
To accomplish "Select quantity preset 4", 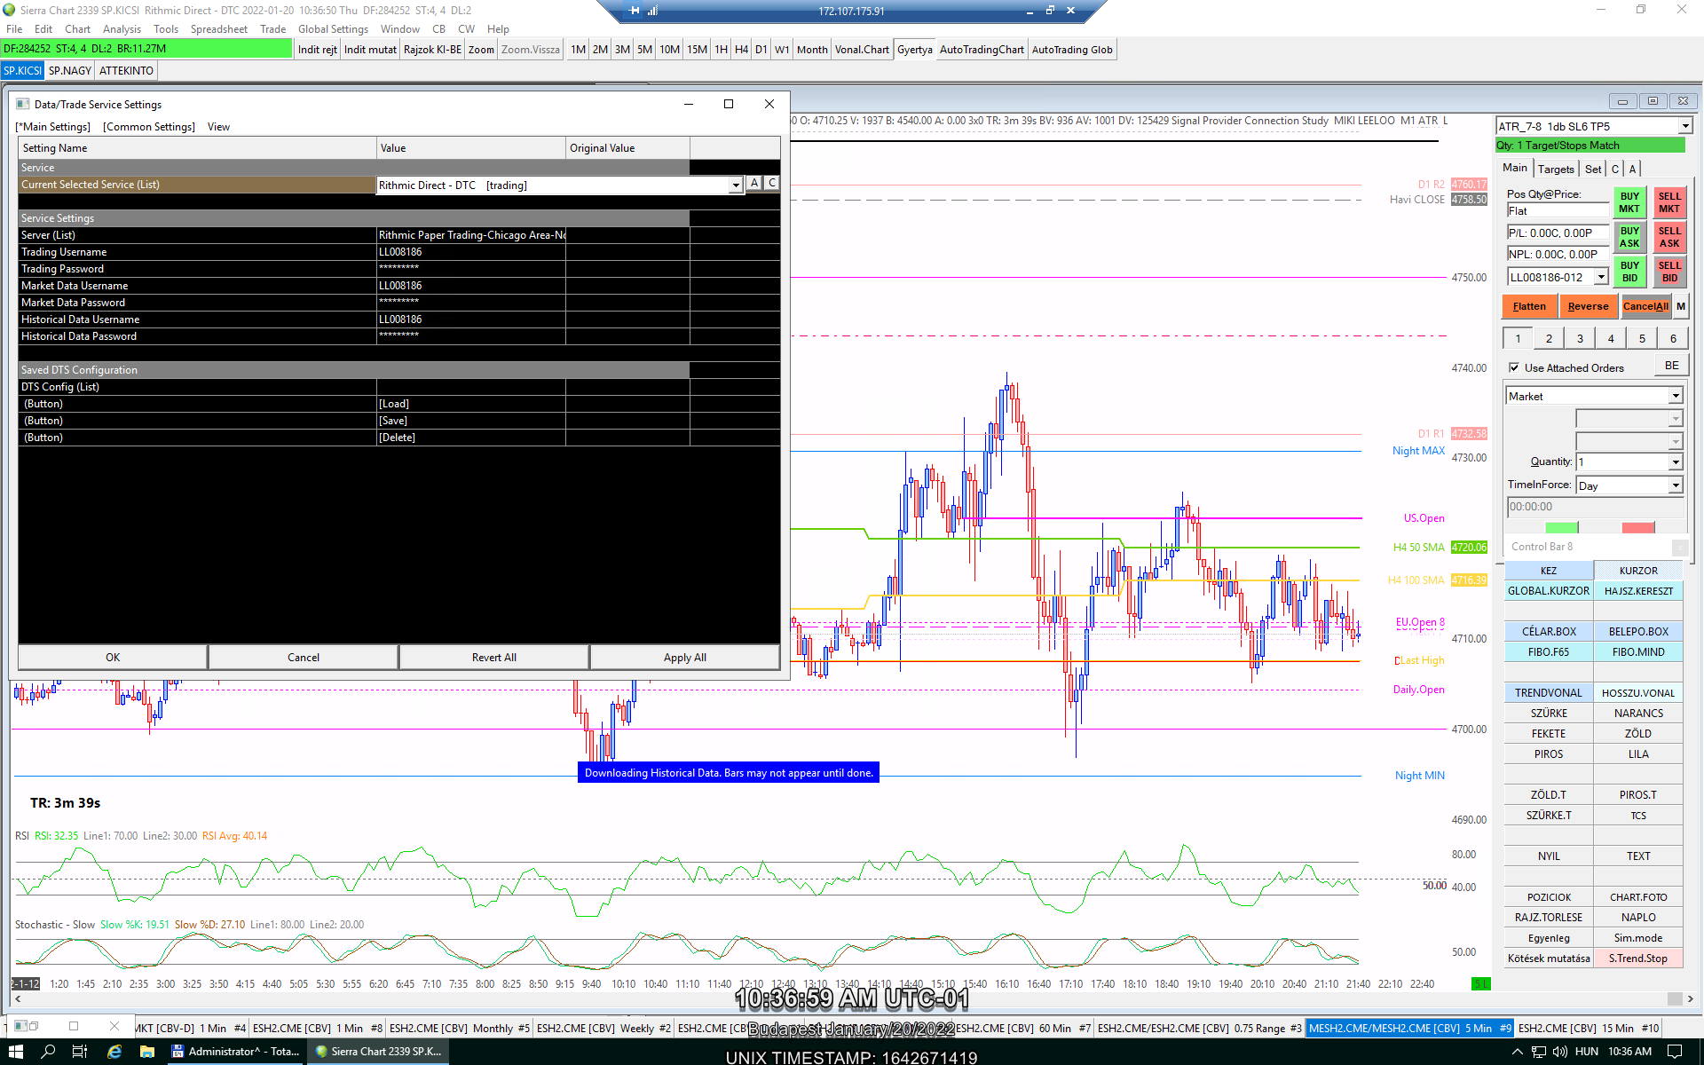I will 1611,338.
